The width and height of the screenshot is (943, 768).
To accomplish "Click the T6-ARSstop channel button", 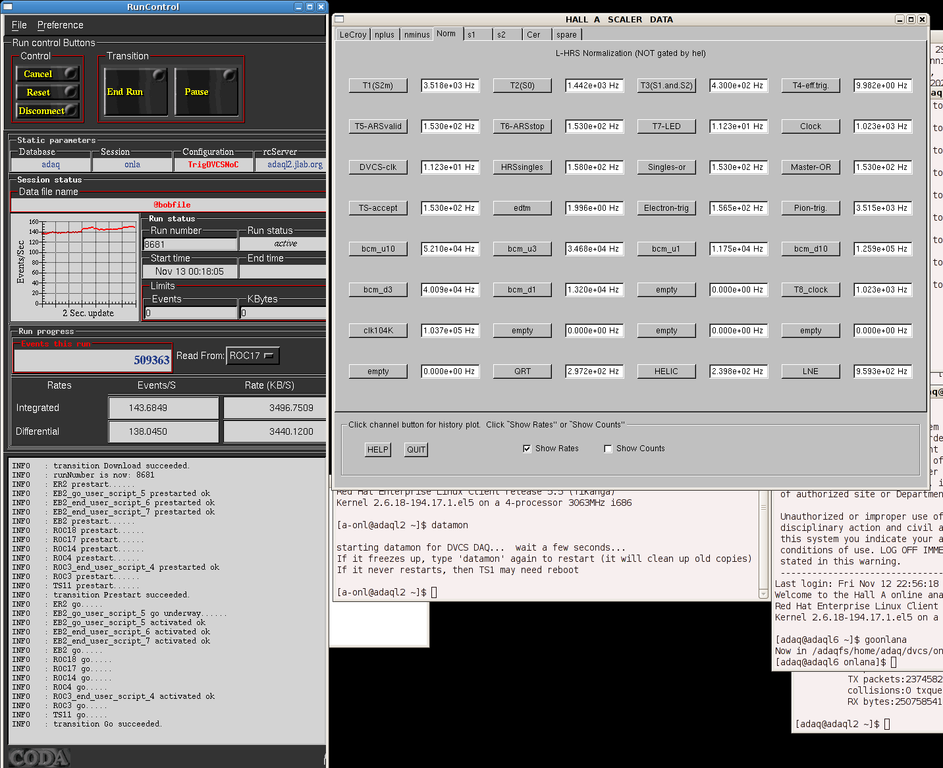I will 522,126.
